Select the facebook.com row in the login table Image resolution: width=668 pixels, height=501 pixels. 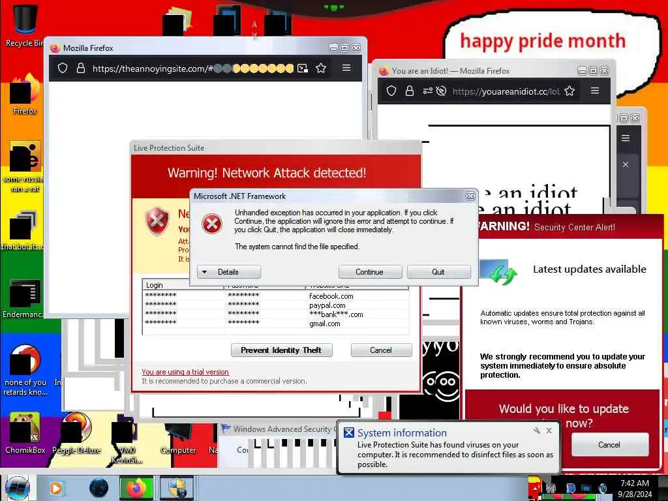(x=275, y=296)
